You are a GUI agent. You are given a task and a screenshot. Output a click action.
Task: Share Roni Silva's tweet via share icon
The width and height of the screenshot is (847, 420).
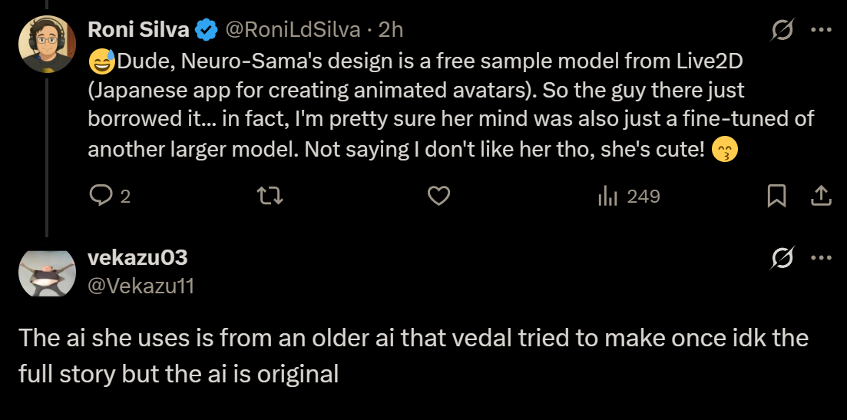tap(821, 197)
